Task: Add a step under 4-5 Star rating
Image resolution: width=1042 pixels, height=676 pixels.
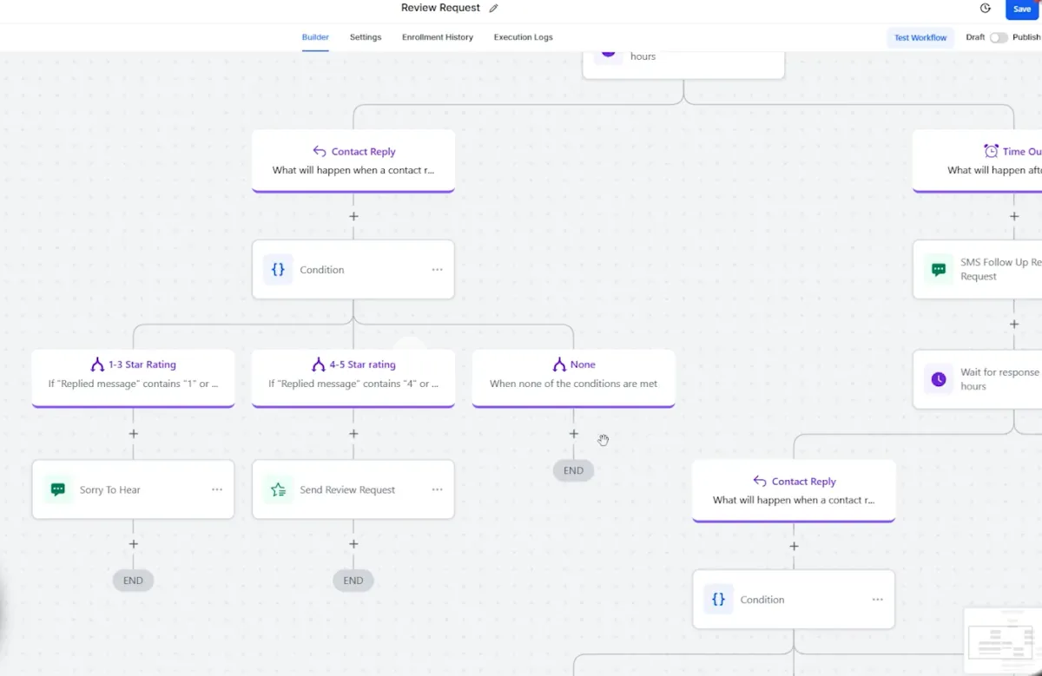Action: point(353,433)
